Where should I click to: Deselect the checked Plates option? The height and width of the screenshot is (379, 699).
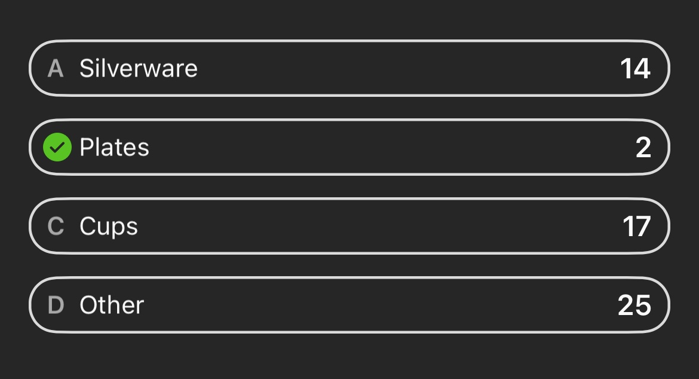pyautogui.click(x=349, y=147)
